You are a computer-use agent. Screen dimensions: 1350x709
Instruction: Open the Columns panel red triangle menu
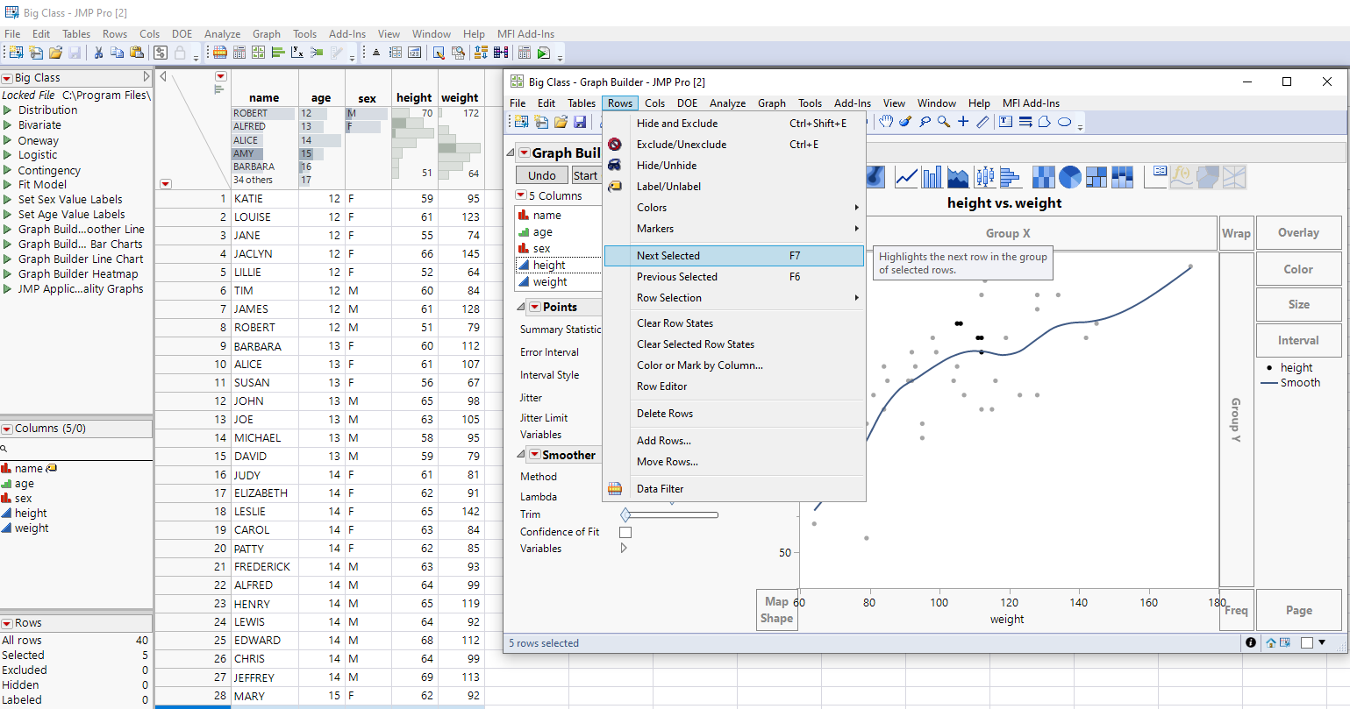click(7, 429)
